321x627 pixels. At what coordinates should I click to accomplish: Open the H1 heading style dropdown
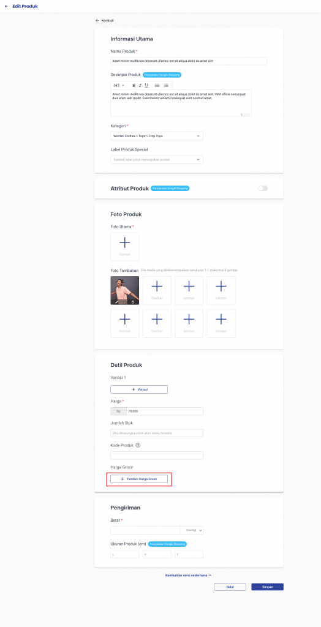pyautogui.click(x=119, y=85)
